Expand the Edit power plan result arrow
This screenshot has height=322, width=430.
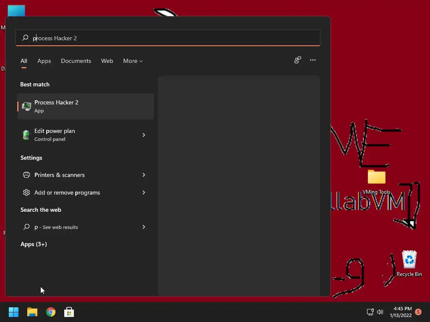pyautogui.click(x=144, y=135)
